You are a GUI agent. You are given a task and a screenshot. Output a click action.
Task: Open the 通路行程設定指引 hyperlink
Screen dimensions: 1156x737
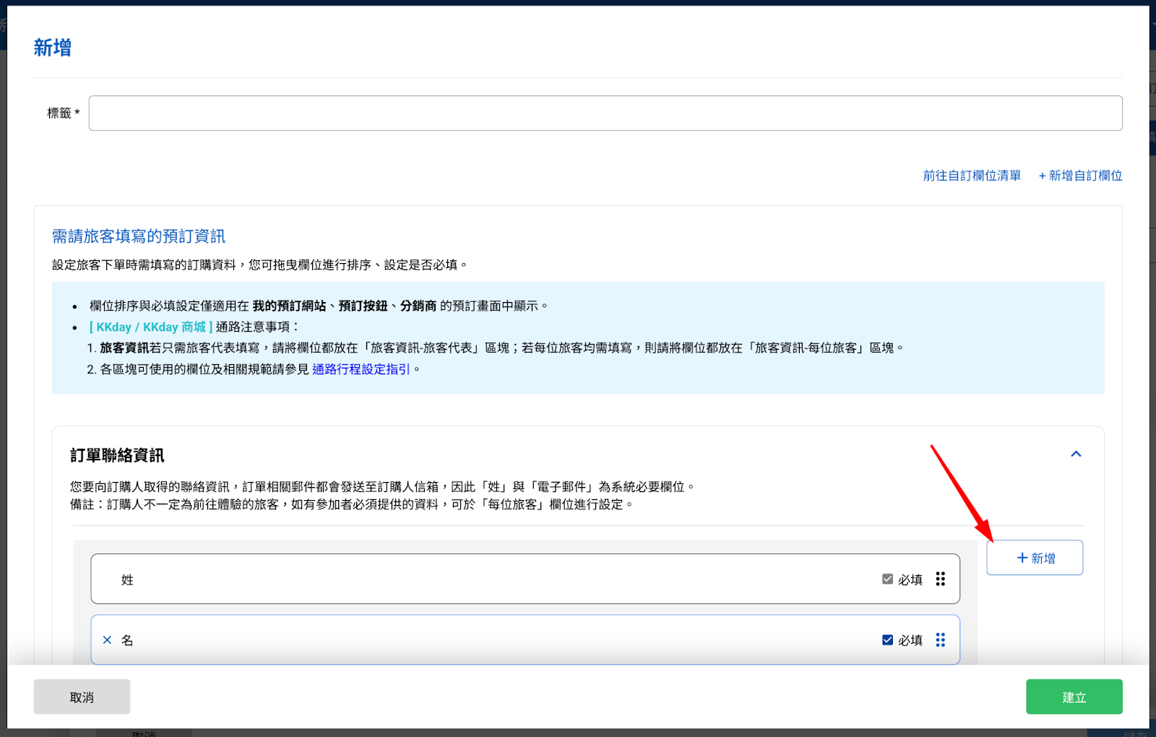[x=361, y=369]
